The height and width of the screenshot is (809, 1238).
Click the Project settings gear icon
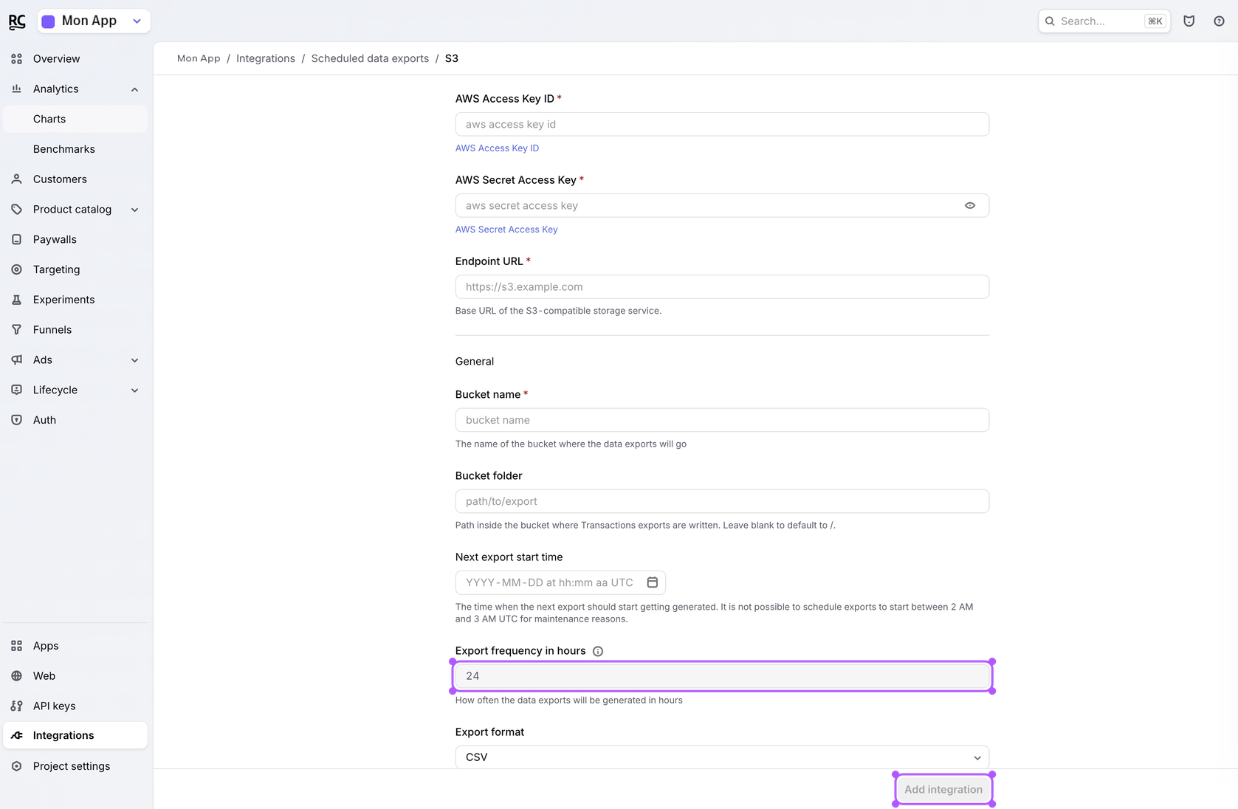click(x=17, y=766)
